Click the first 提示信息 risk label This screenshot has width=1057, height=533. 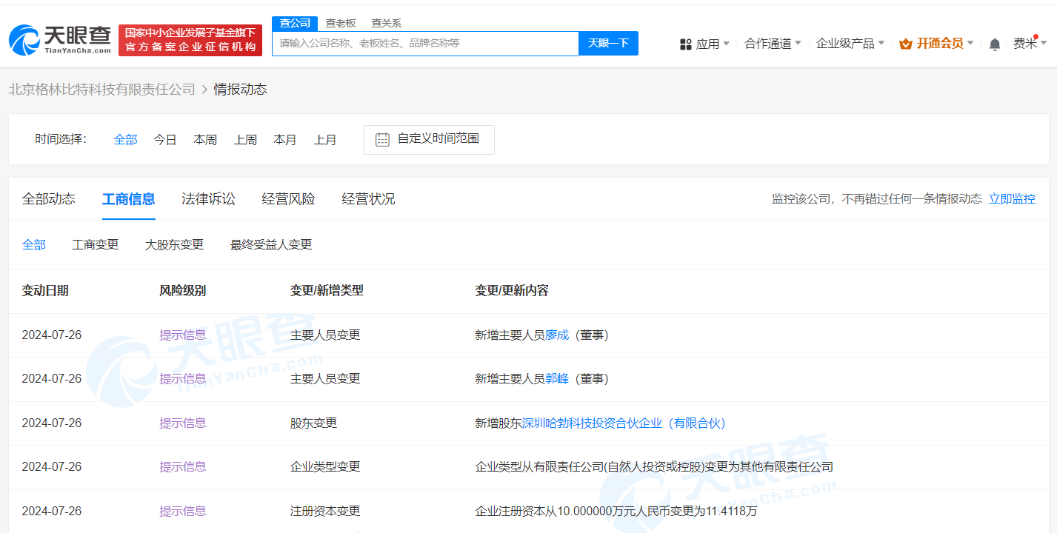coord(182,335)
